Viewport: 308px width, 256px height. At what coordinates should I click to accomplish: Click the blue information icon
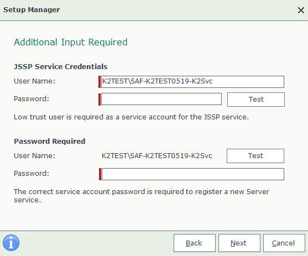pyautogui.click(x=11, y=243)
